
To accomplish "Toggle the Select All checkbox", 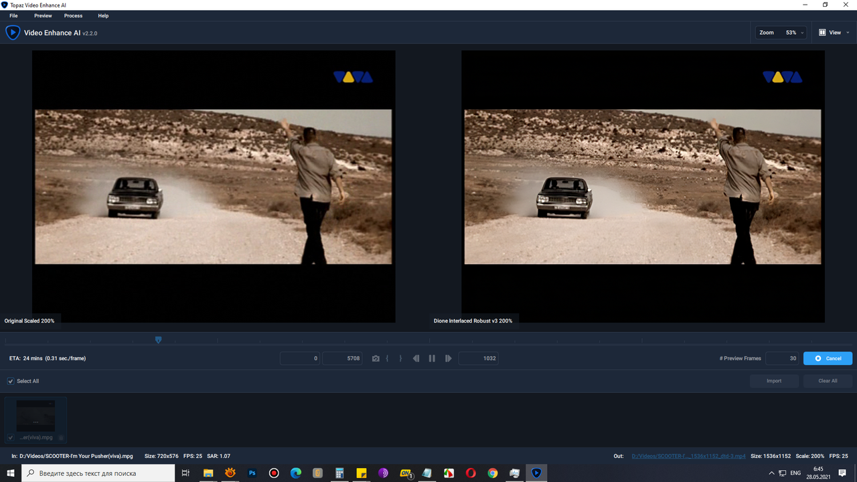I will pyautogui.click(x=11, y=381).
